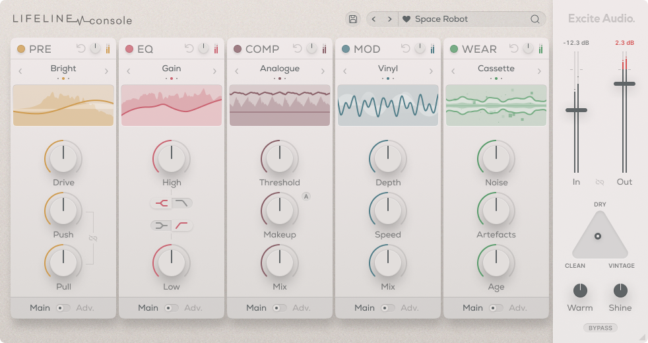648x343 pixels.
Task: Switch the COMP module Main/Adv. toggle
Action: pos(280,308)
